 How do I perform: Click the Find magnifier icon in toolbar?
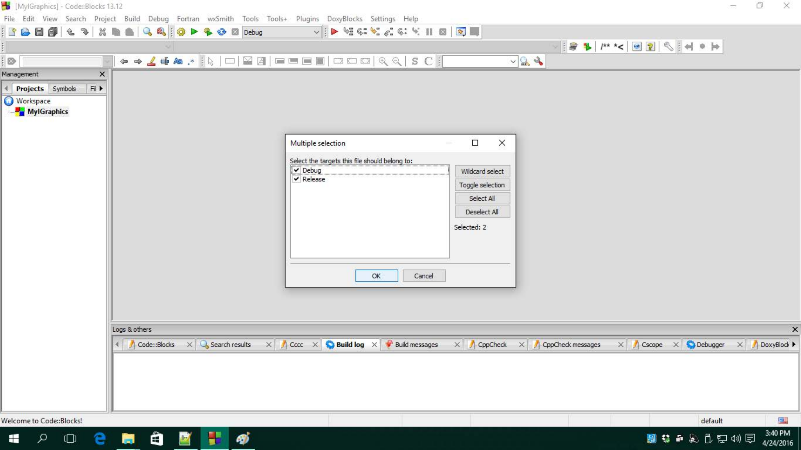point(147,32)
